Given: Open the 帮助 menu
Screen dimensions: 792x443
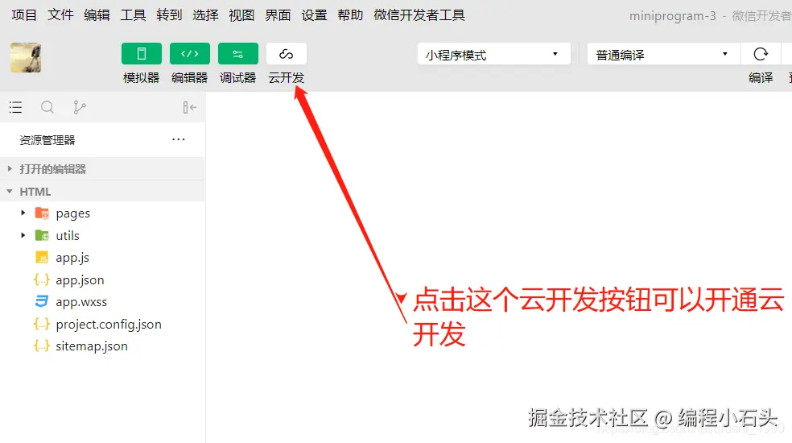Looking at the screenshot, I should pyautogui.click(x=351, y=15).
